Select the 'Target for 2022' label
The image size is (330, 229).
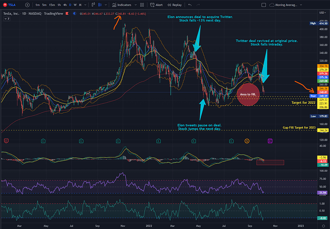[303, 103]
